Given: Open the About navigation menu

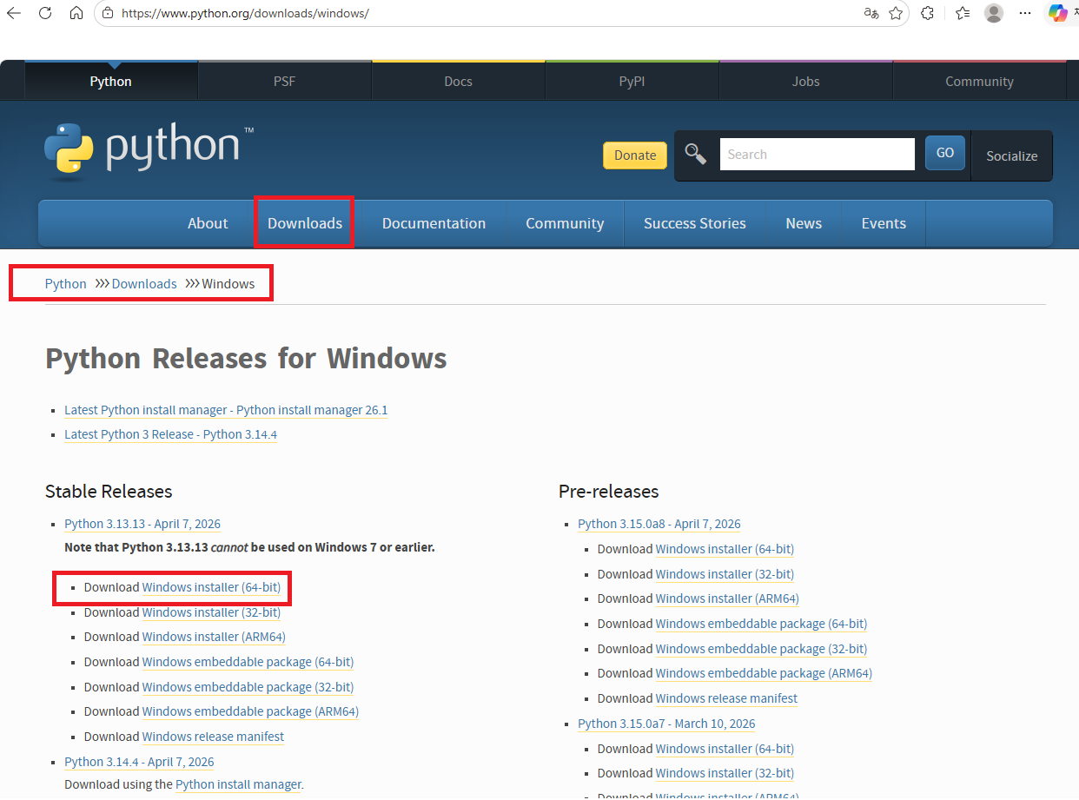Looking at the screenshot, I should tap(208, 223).
